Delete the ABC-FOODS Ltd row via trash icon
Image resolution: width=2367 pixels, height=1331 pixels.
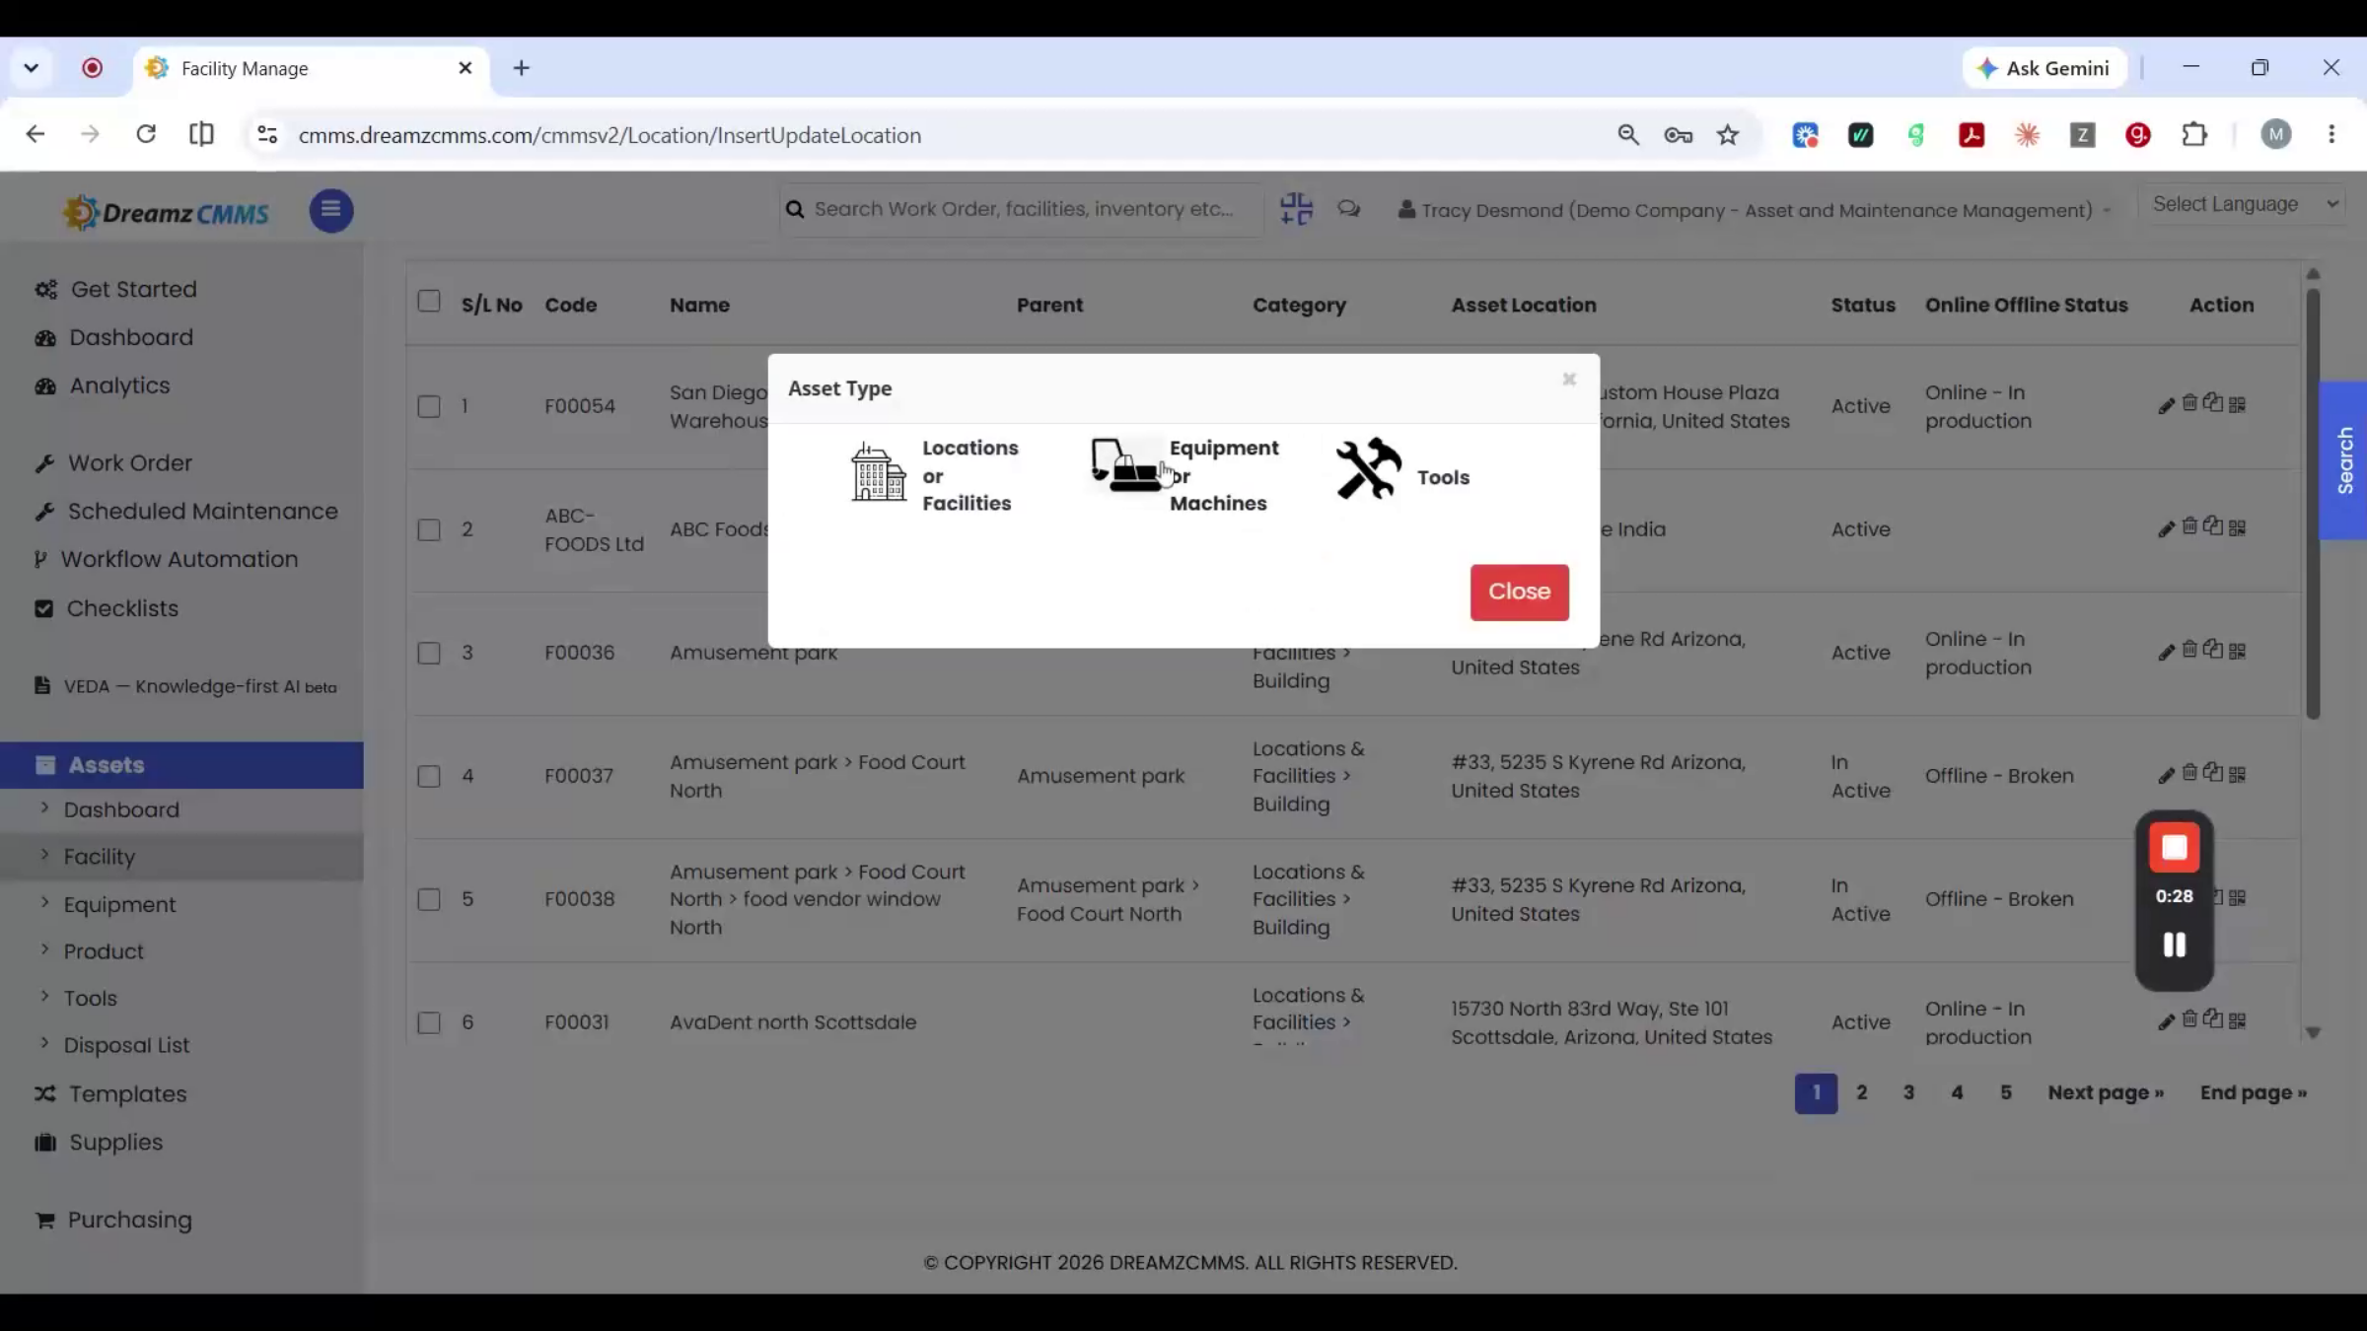2189,526
